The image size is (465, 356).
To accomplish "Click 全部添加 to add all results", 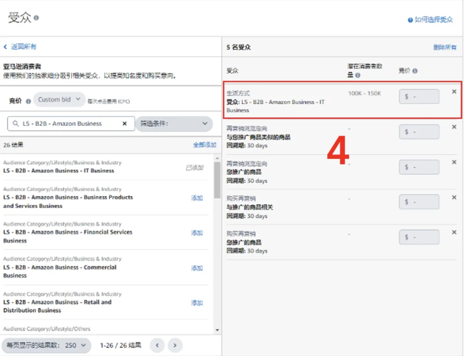I will 205,145.
